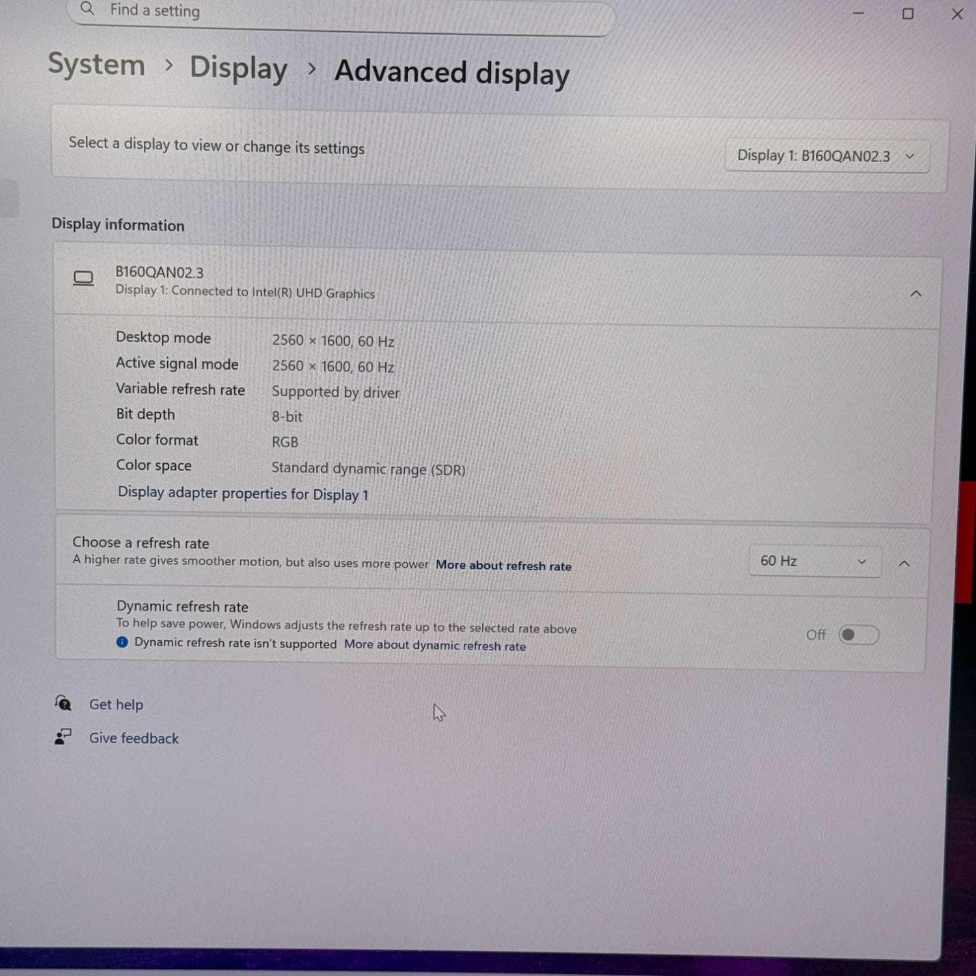Screen dimensions: 976x976
Task: Open the 60 Hz refresh rate dropdown
Action: coord(814,561)
